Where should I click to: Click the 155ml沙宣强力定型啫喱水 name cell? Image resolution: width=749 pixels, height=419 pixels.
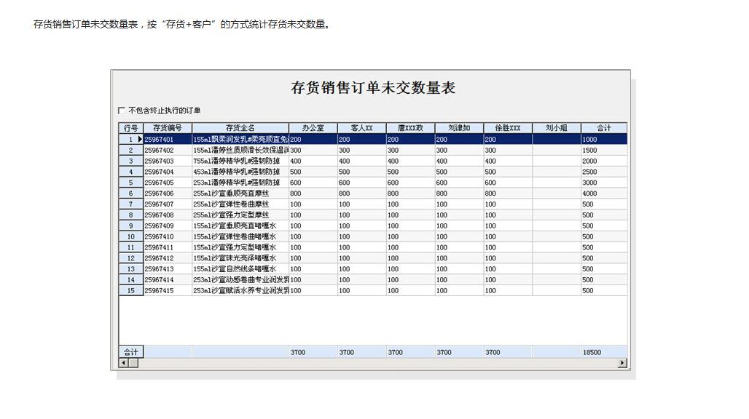pyautogui.click(x=240, y=247)
